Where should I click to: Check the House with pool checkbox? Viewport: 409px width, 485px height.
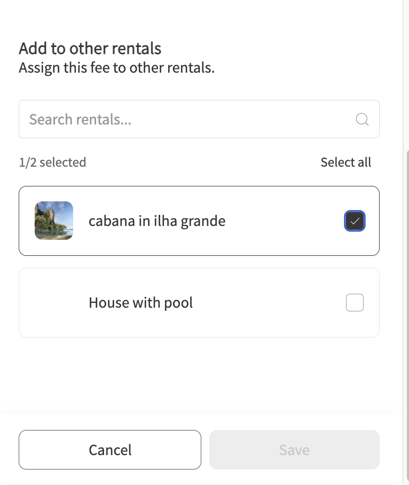tap(355, 302)
